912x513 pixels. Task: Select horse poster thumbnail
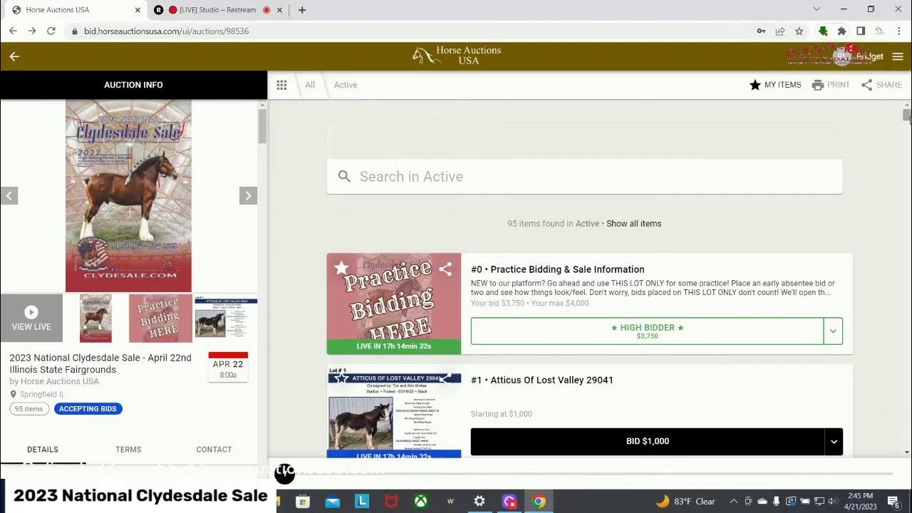point(95,318)
